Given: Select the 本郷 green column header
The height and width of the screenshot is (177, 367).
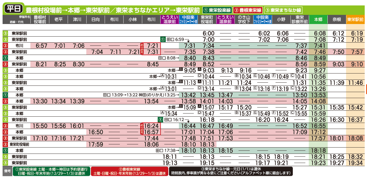Looking at the screenshot, I should [x=318, y=19].
